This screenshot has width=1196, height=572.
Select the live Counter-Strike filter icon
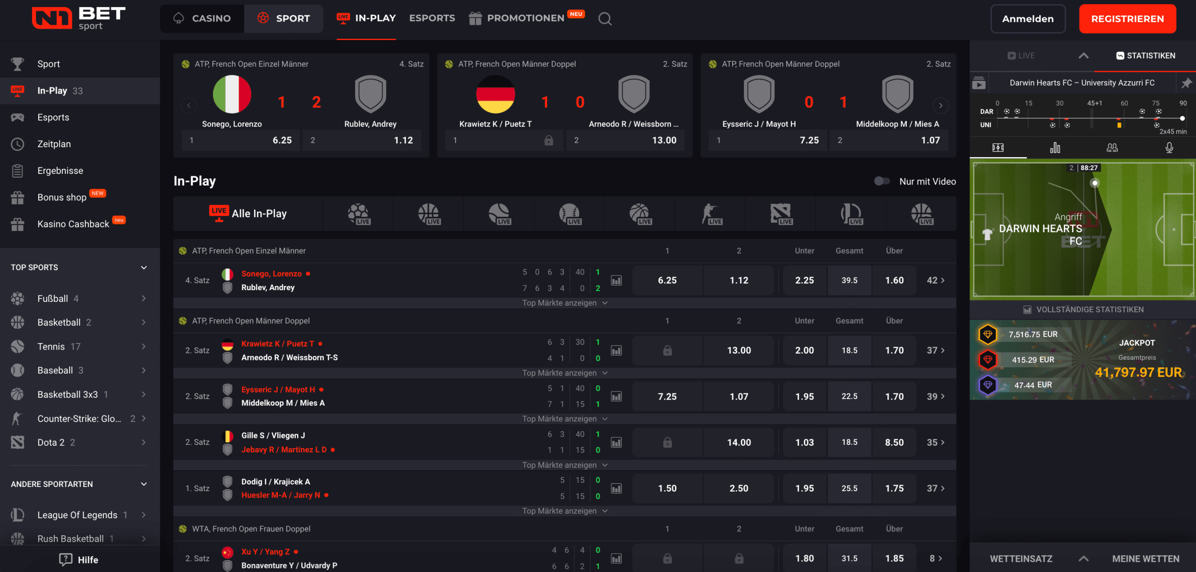click(711, 214)
